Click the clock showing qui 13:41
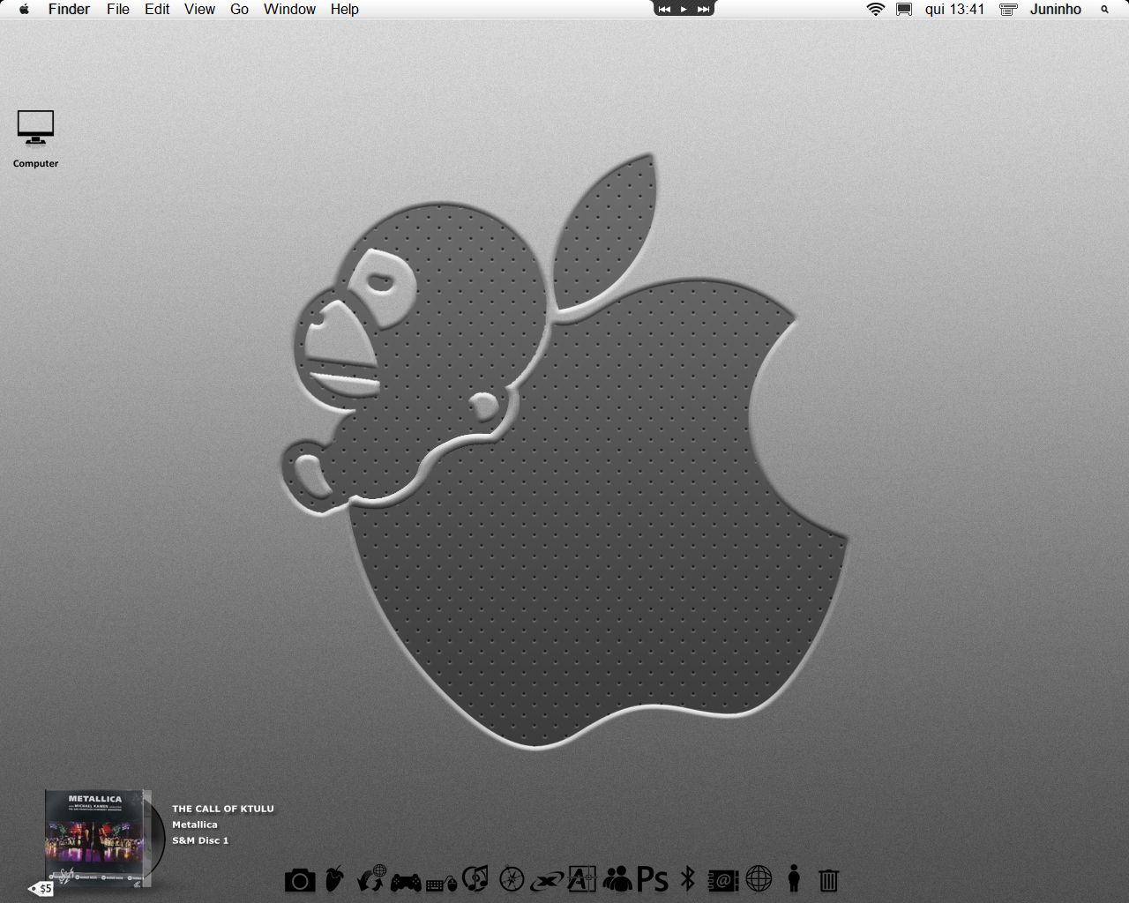Viewport: 1129px width, 903px height. [954, 9]
